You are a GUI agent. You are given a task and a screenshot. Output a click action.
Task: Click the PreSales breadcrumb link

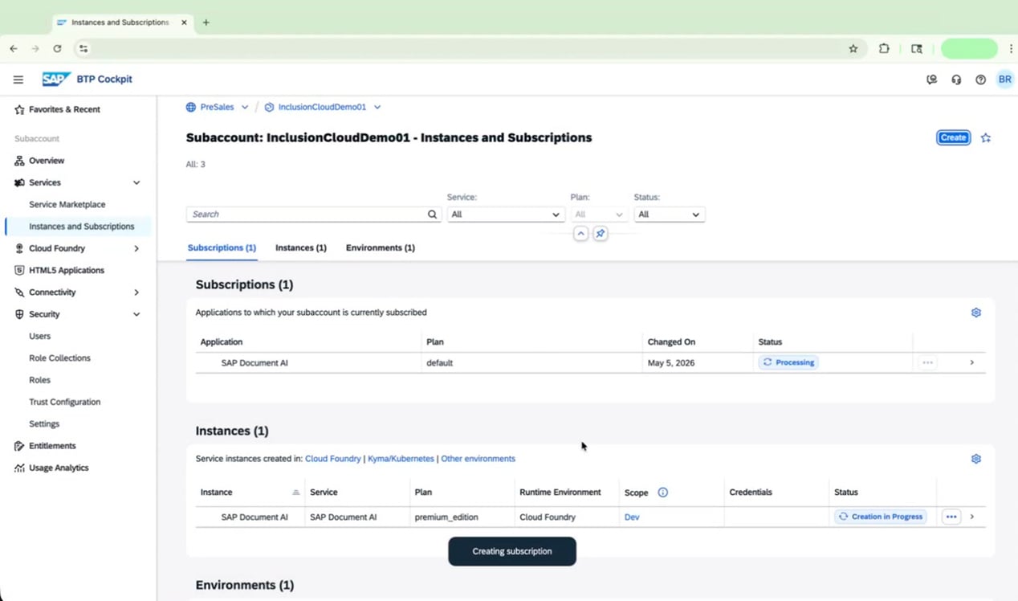pyautogui.click(x=218, y=107)
